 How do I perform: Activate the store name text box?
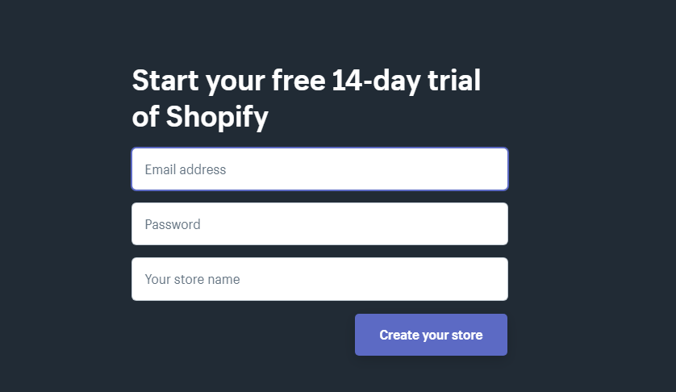[319, 279]
